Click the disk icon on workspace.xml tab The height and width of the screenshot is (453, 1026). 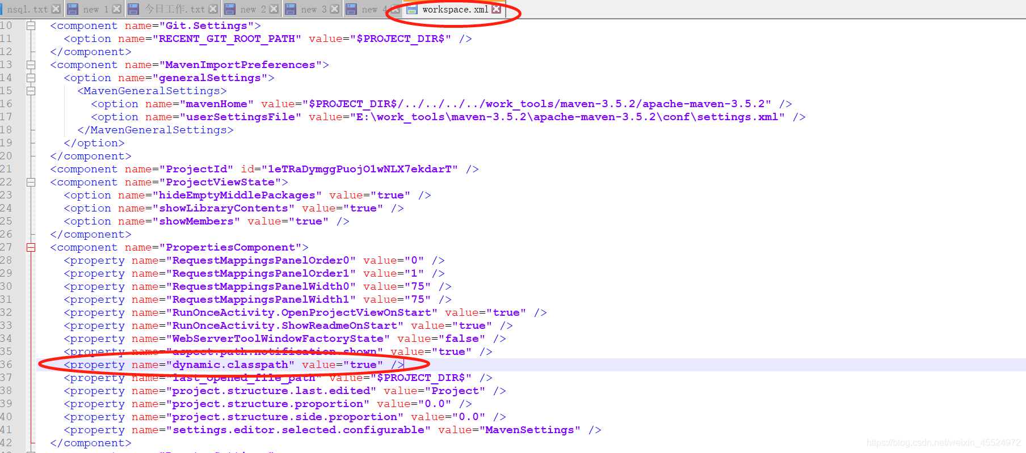coord(412,9)
